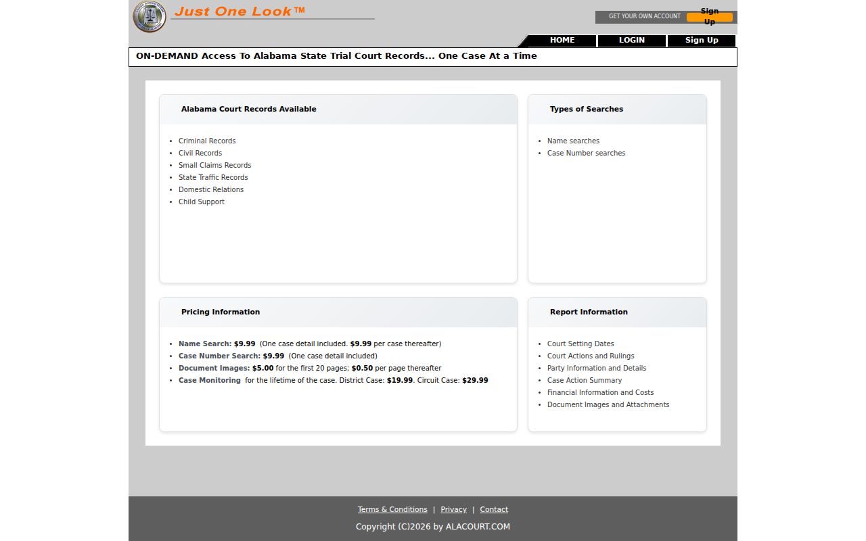Screen dimensions: 866x541
Task: Click Domestic Relations list item
Action: pyautogui.click(x=211, y=190)
